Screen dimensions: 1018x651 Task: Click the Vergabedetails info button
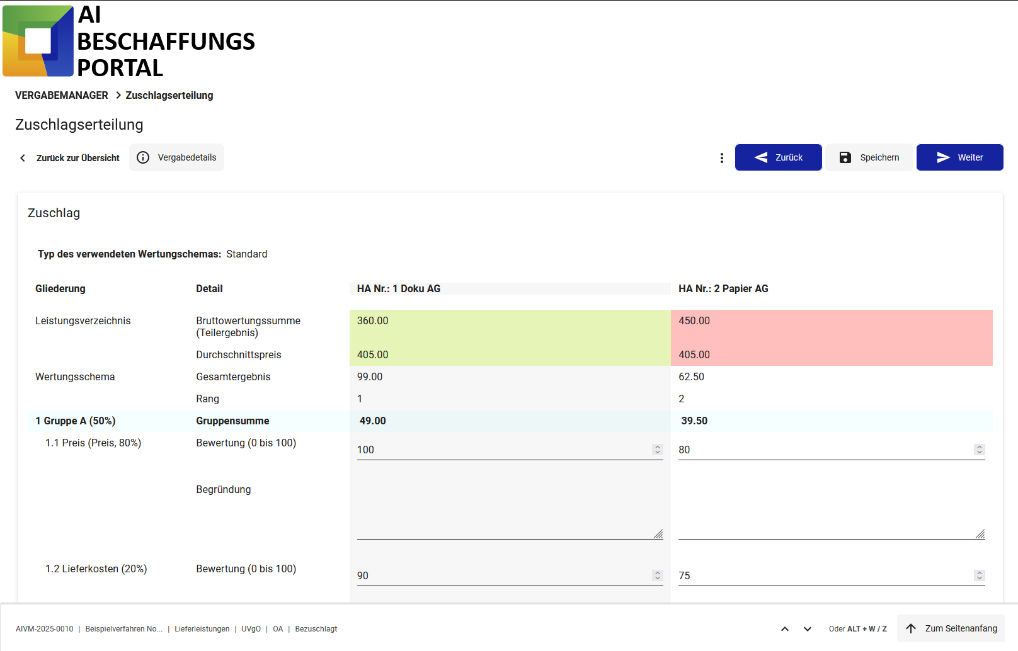tap(177, 157)
